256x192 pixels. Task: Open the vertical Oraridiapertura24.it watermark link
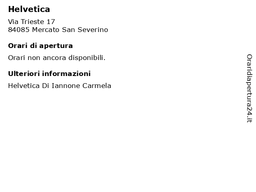point(249,88)
